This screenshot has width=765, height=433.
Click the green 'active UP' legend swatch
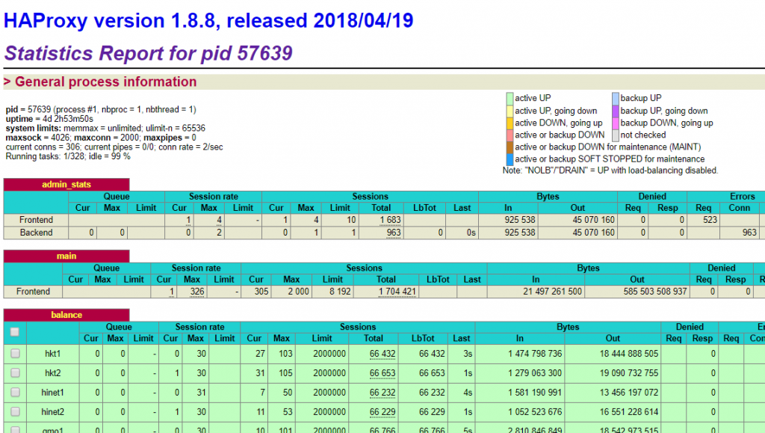[510, 99]
